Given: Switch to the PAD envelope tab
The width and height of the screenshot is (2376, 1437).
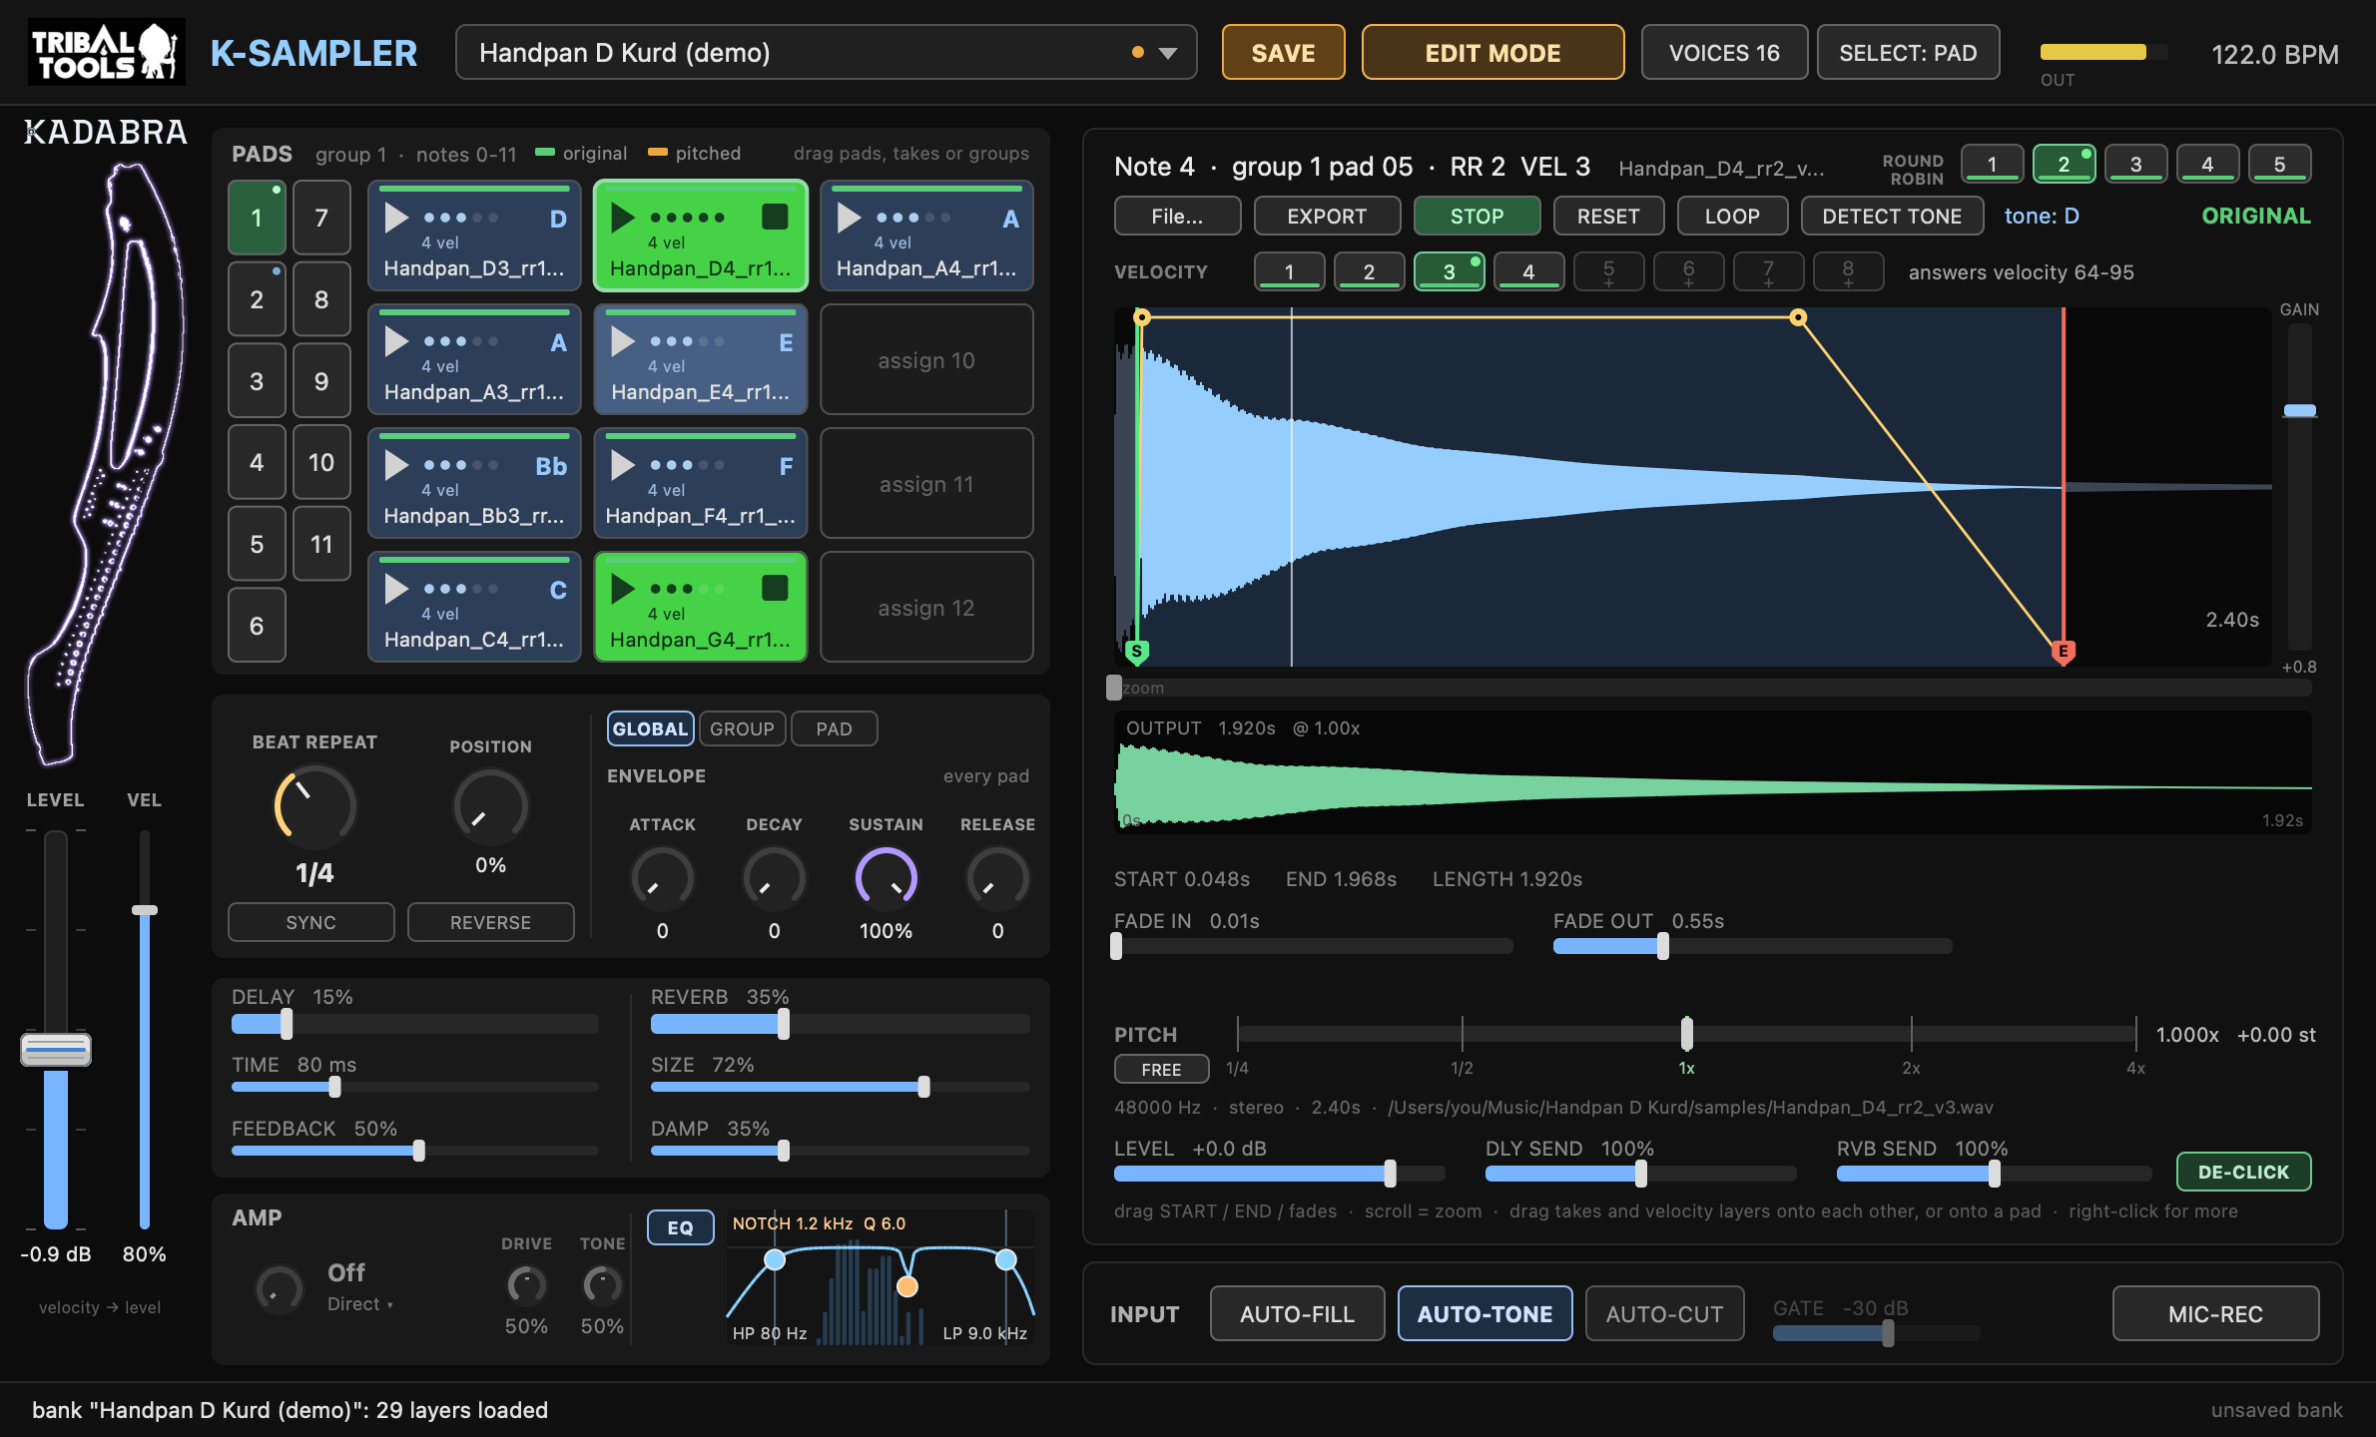Looking at the screenshot, I should [x=834, y=728].
